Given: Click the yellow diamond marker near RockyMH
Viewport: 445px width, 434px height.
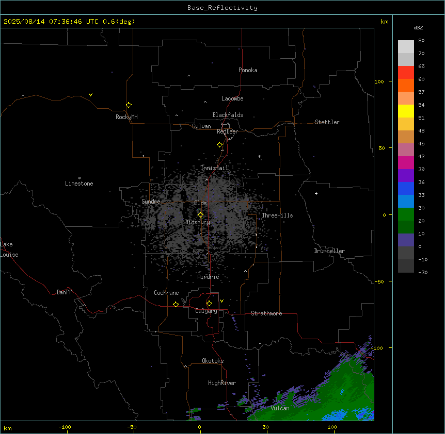Looking at the screenshot, I should (x=129, y=105).
